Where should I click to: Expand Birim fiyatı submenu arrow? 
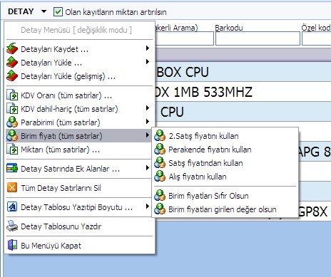148,135
